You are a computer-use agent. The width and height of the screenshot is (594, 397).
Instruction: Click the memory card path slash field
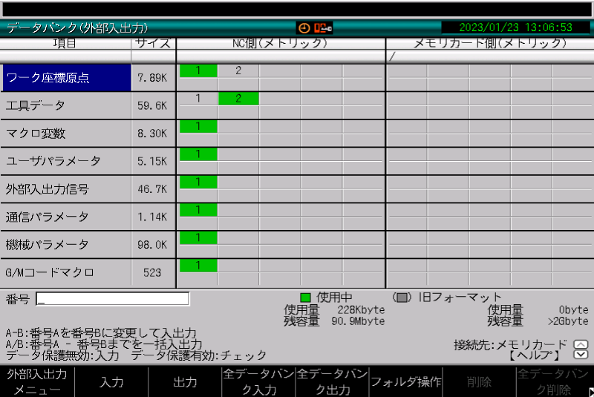click(x=490, y=57)
